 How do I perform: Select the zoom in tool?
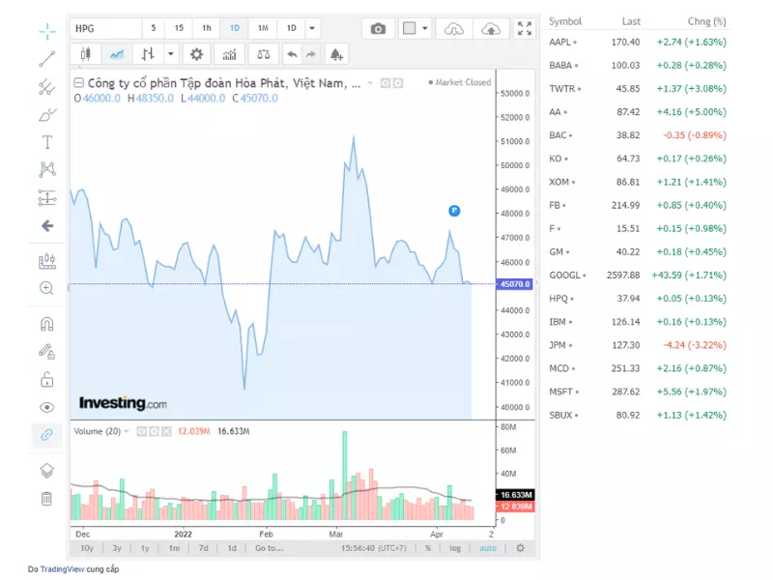[x=46, y=288]
